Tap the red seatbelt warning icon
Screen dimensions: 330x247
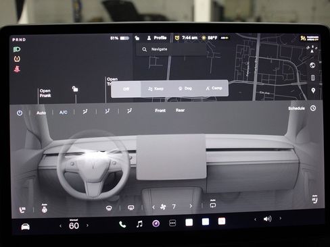click(17, 69)
